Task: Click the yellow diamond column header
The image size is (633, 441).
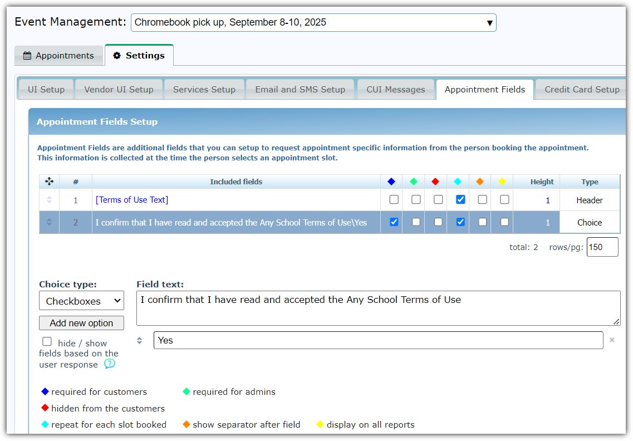Action: [x=502, y=182]
